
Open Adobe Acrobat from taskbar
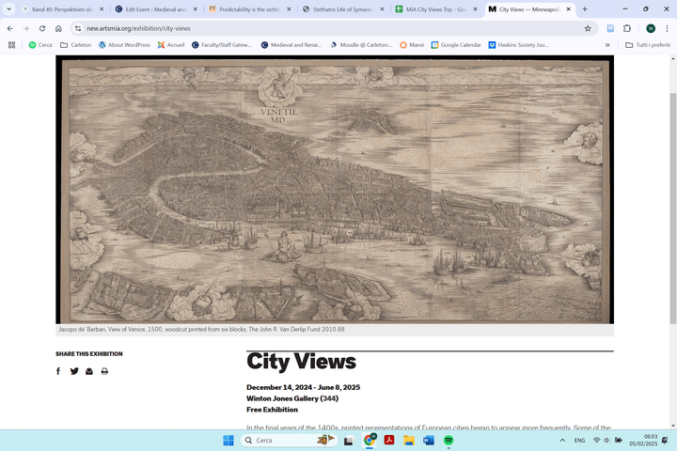pyautogui.click(x=389, y=441)
